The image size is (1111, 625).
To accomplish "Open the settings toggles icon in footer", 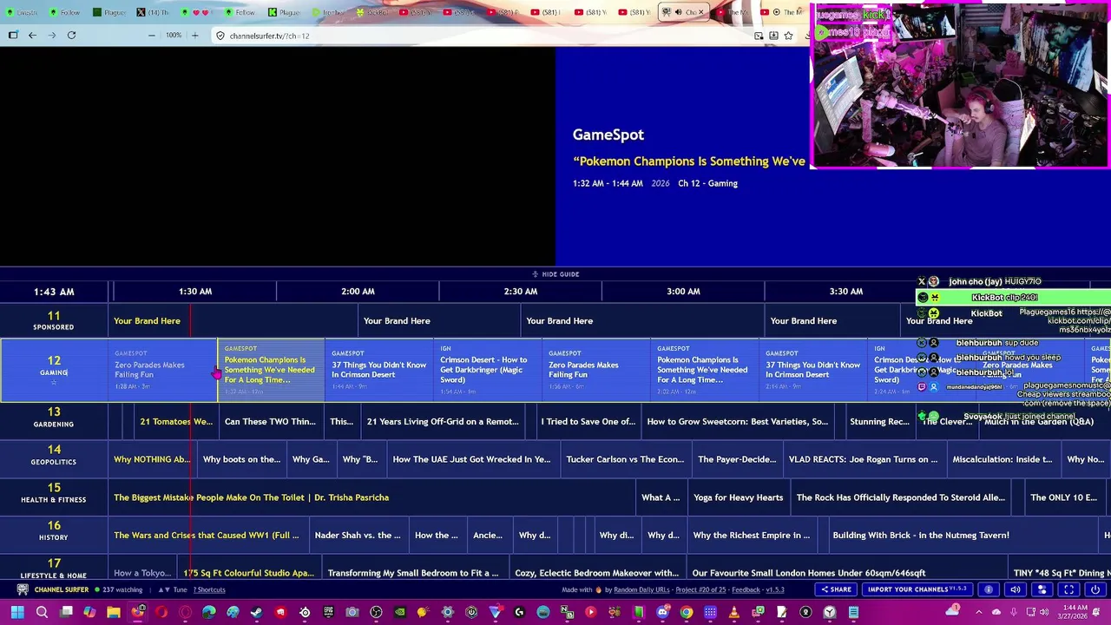I will 1042,589.
